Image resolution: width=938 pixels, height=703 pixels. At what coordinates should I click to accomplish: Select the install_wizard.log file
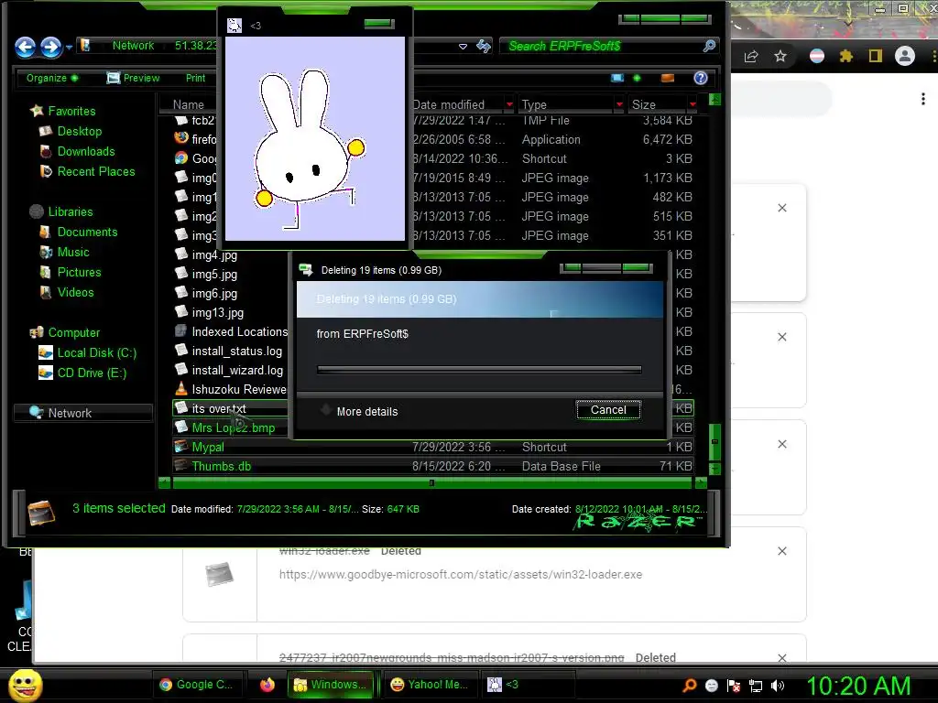[237, 370]
